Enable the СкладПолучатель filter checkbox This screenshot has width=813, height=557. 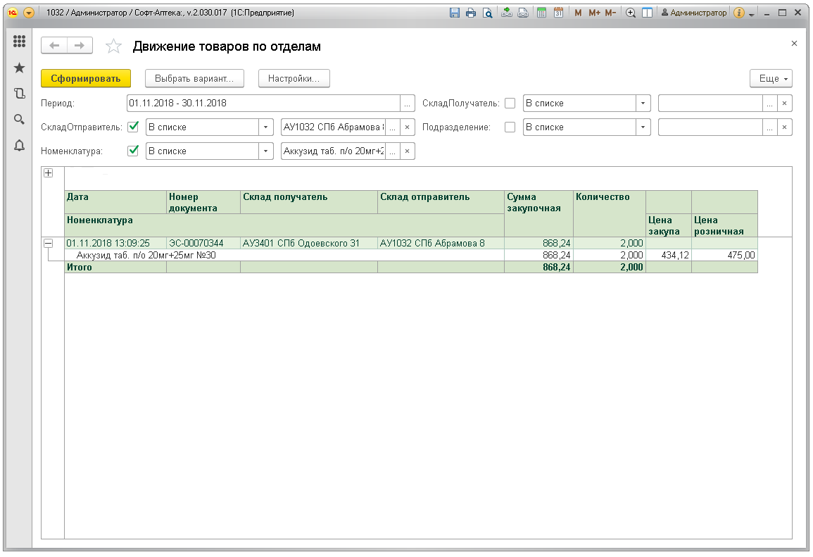[510, 104]
